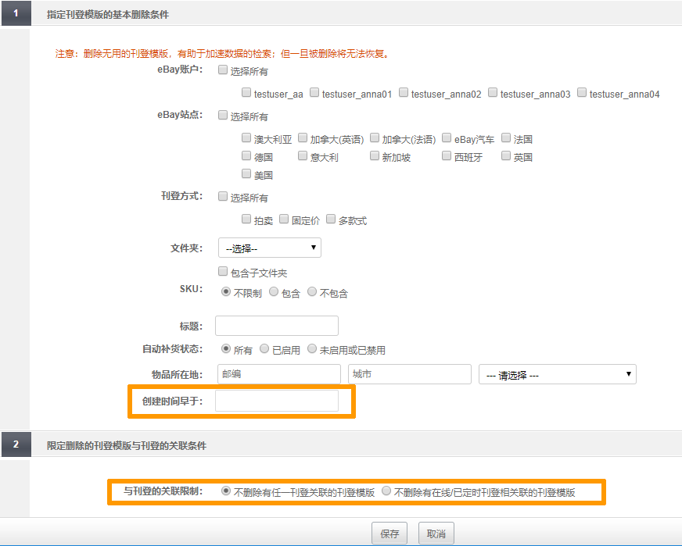Click the 邮编 input field
The width and height of the screenshot is (682, 546).
coord(278,374)
